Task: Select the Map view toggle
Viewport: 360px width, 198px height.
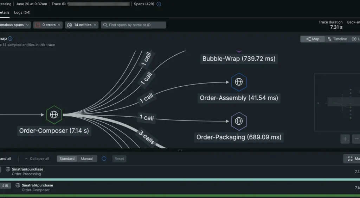Action: (313, 39)
